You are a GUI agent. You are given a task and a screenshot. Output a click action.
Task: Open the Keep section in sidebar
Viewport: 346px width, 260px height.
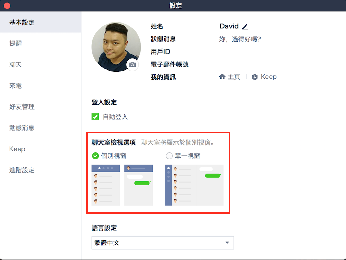coord(40,149)
